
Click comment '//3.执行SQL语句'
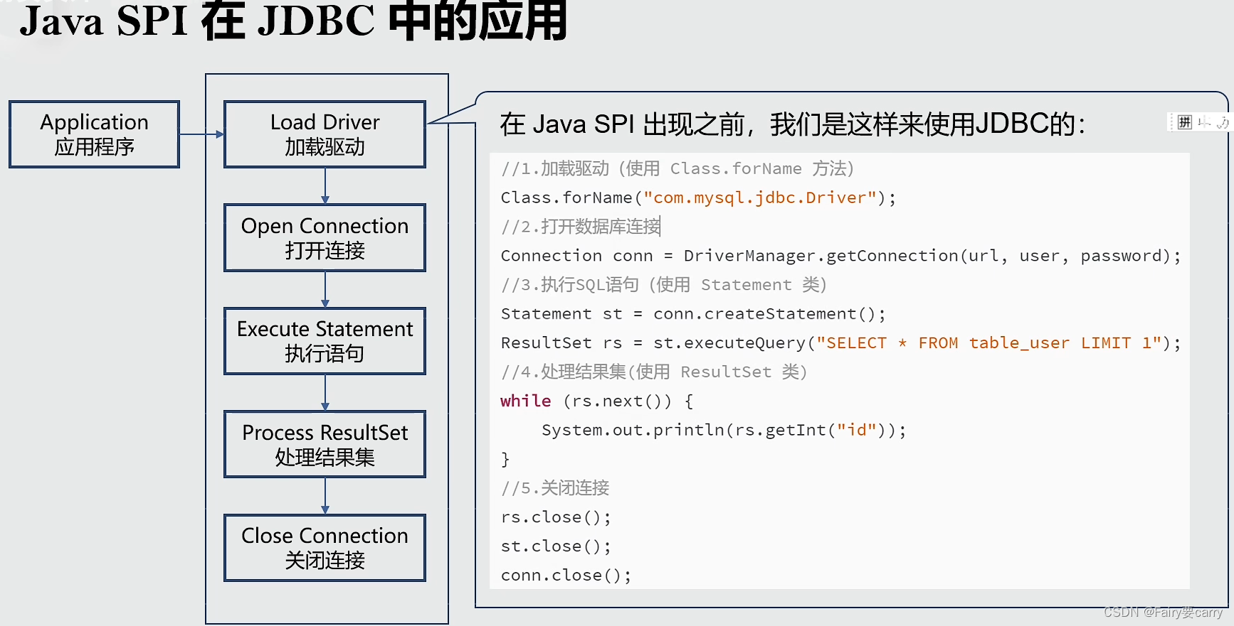point(570,285)
